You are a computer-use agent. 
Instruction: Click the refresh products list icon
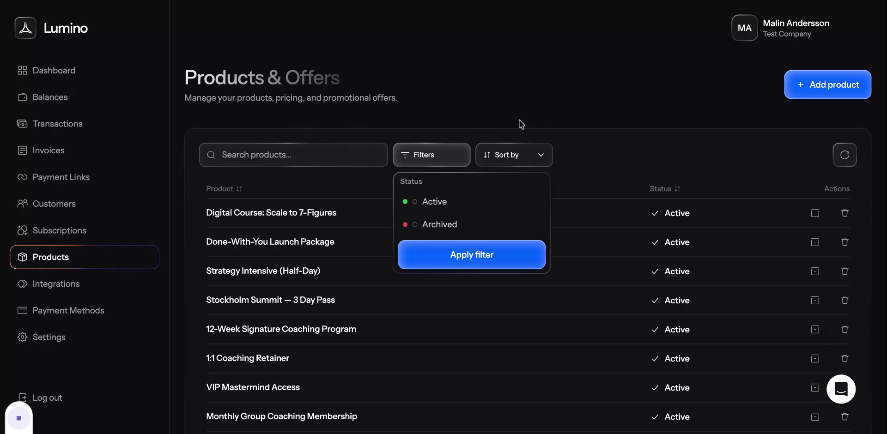pyautogui.click(x=844, y=155)
